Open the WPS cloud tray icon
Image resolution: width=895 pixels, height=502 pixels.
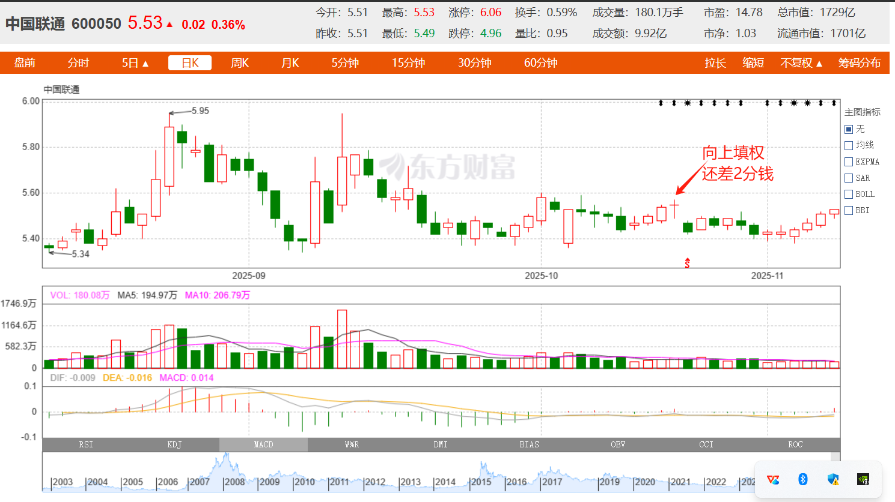[x=773, y=479]
